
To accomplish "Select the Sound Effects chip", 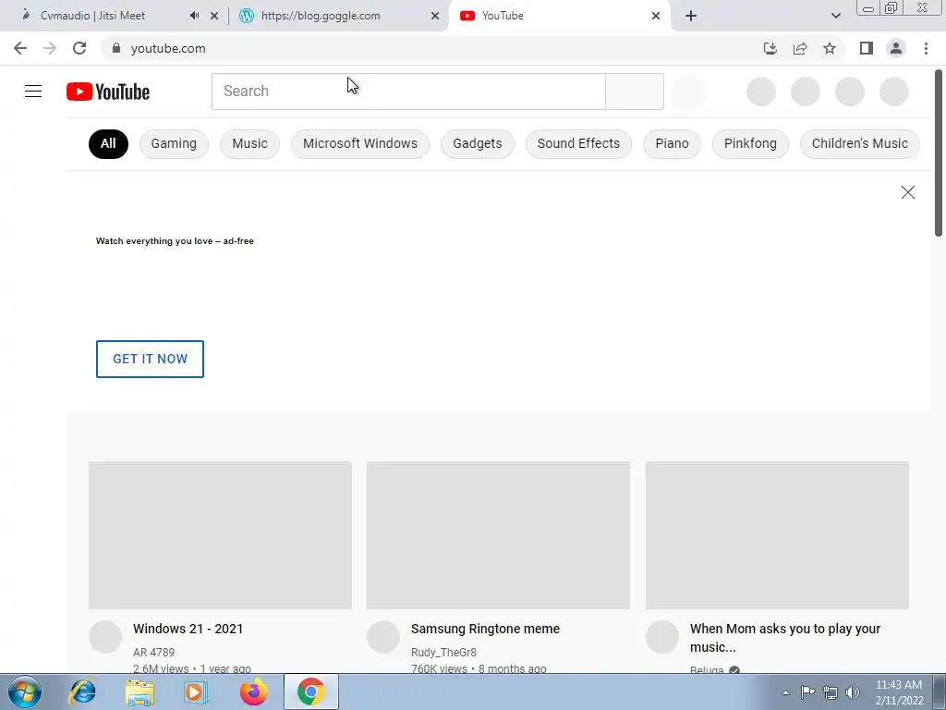I will click(x=578, y=143).
